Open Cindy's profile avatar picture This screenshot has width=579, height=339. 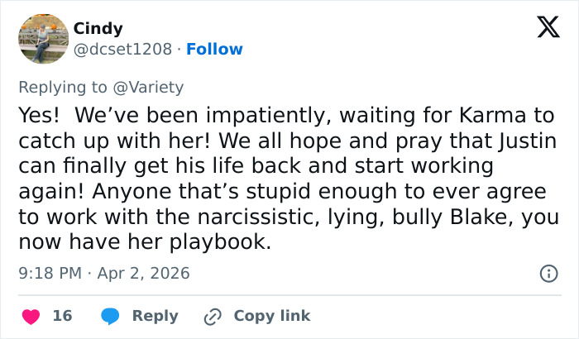42,39
